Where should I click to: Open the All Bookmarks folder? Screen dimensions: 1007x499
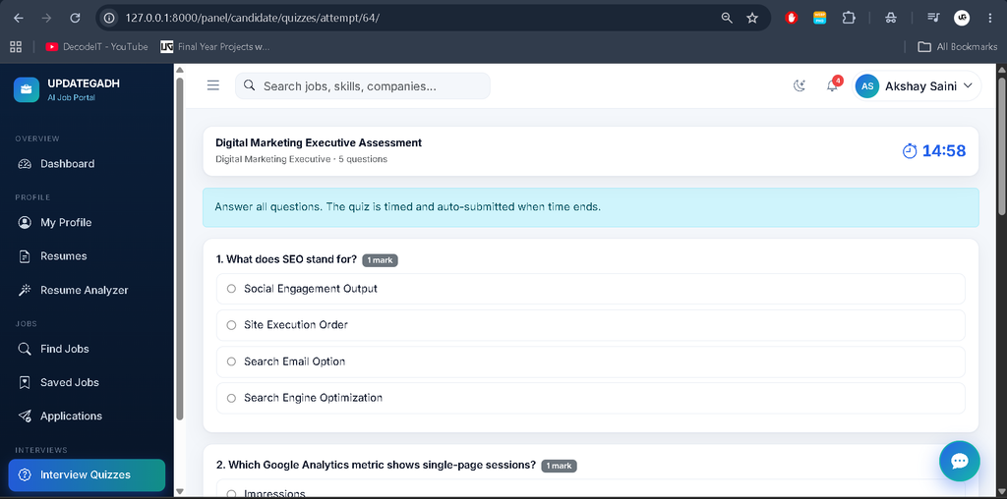tap(958, 47)
